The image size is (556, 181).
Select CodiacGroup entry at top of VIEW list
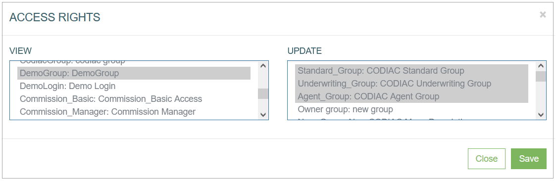pyautogui.click(x=134, y=63)
